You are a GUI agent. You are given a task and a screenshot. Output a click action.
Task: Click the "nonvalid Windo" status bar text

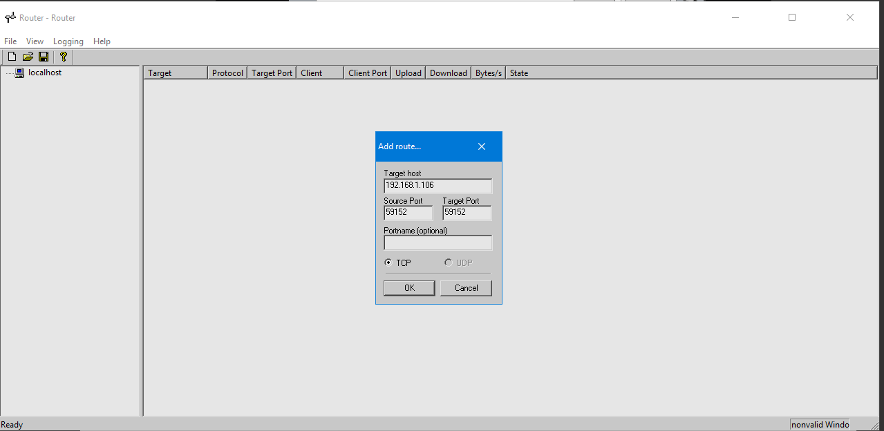[820, 425]
